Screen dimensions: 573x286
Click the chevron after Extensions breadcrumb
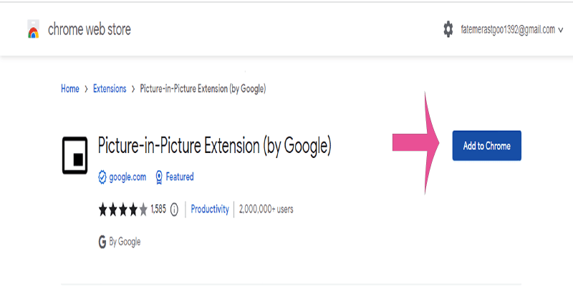click(134, 89)
